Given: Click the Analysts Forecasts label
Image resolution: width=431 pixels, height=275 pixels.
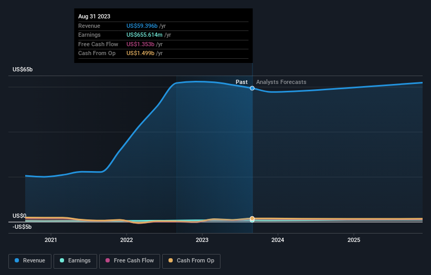Looking at the screenshot, I should click(281, 82).
